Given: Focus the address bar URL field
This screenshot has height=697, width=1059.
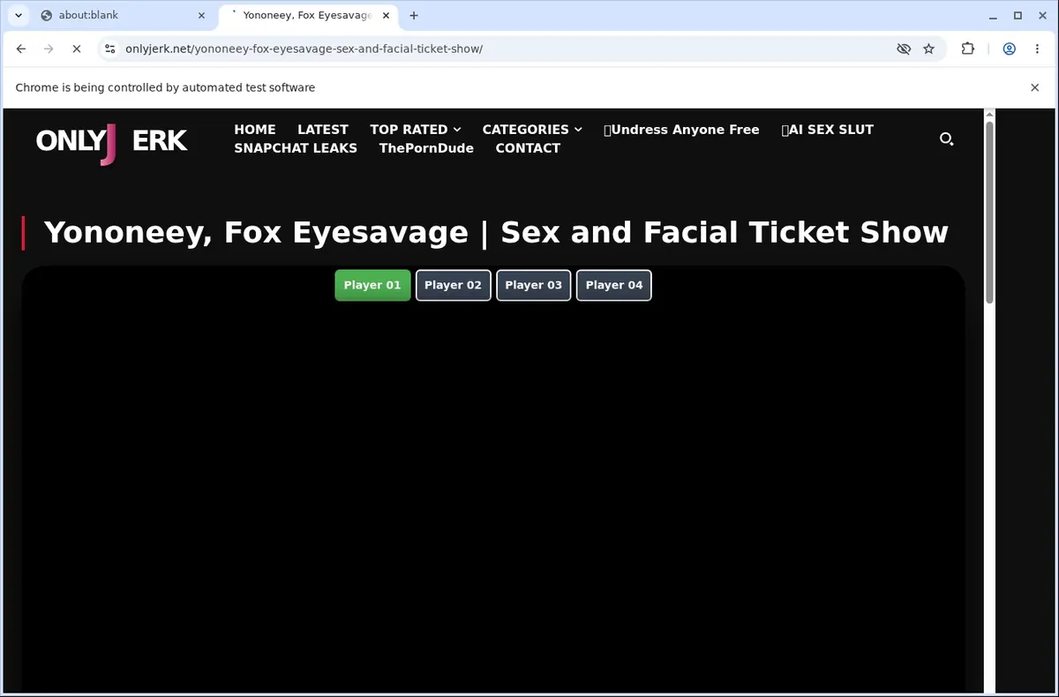Looking at the screenshot, I should pyautogui.click(x=503, y=49).
